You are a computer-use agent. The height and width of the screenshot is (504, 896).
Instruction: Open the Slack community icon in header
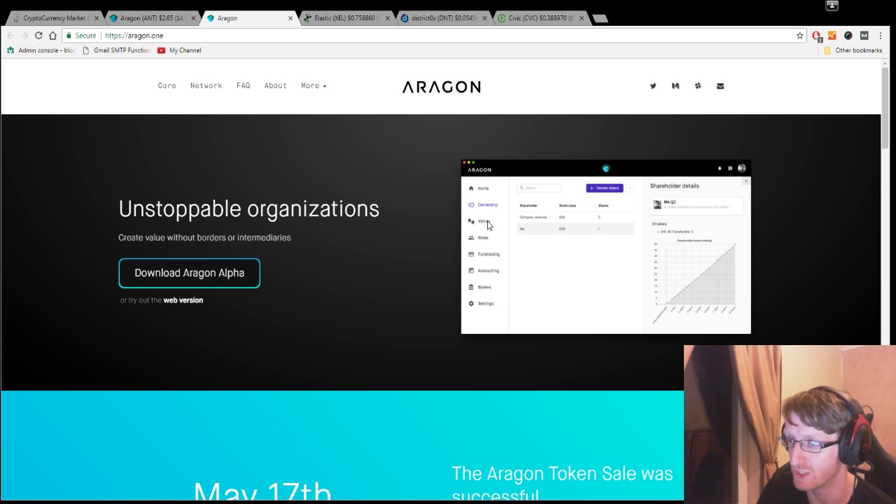(698, 86)
